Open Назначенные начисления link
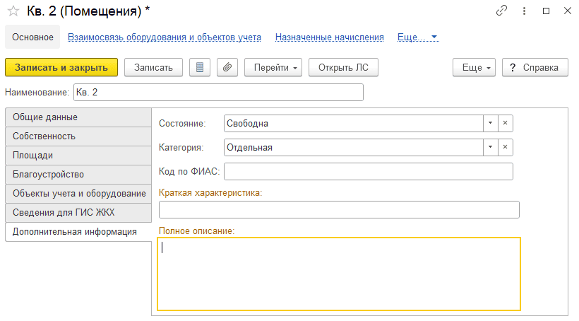Screen dimensions: 579x321 (329, 37)
